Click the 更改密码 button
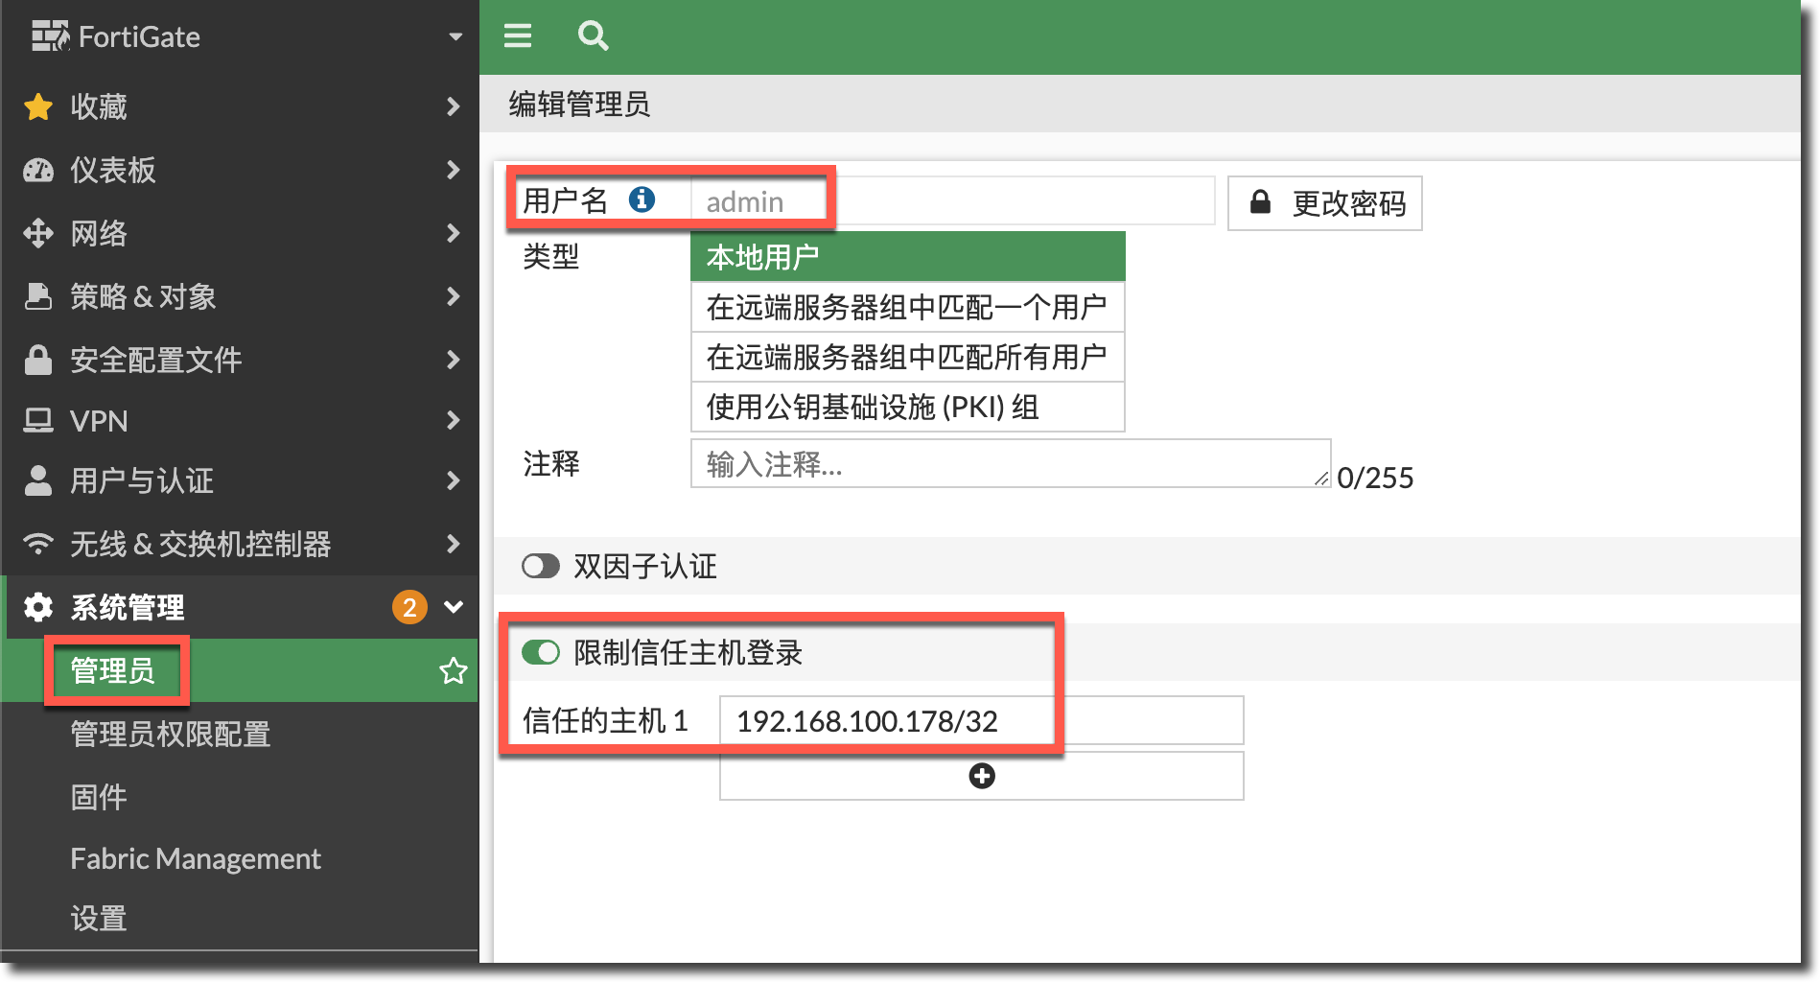 [1324, 203]
